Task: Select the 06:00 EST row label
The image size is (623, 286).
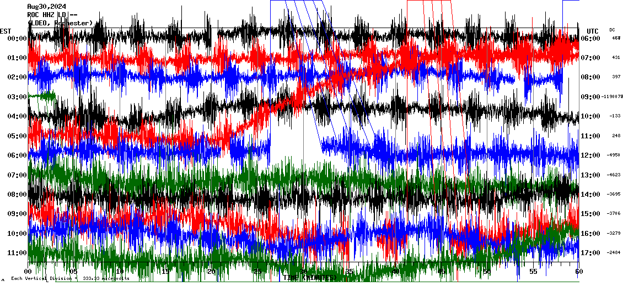Action: point(18,155)
